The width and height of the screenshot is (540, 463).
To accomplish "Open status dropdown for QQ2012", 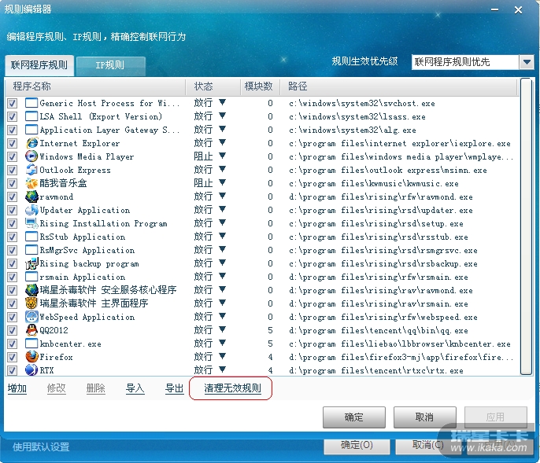I will (223, 329).
